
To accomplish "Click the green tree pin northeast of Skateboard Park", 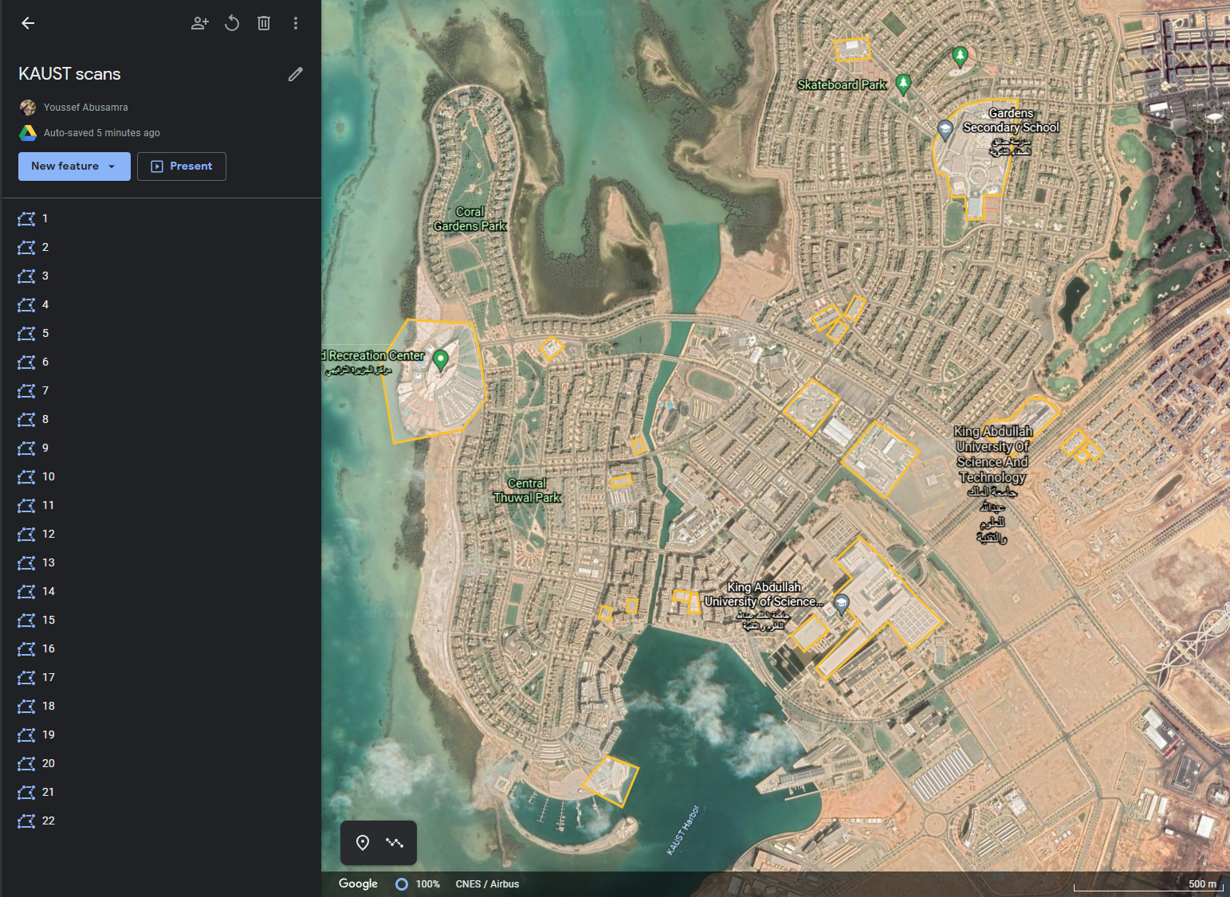I will pos(960,57).
